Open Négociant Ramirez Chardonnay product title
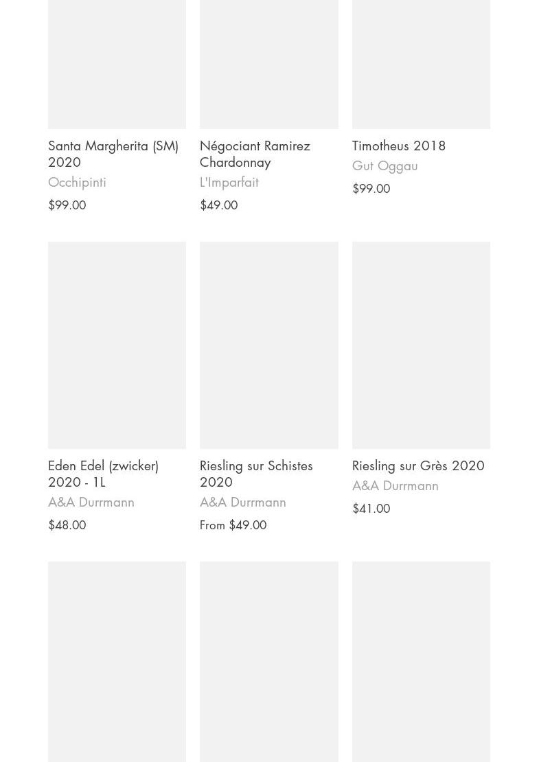The width and height of the screenshot is (539, 762). click(255, 154)
